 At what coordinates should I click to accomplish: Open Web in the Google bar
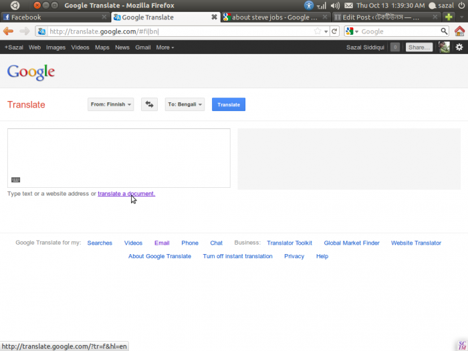tap(35, 47)
